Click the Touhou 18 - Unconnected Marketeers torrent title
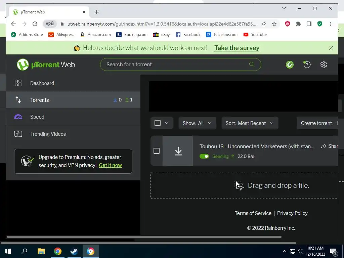Viewport: 344px width, 258px height. point(257,146)
